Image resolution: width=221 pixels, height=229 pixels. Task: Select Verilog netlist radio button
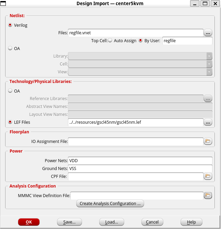click(10, 25)
